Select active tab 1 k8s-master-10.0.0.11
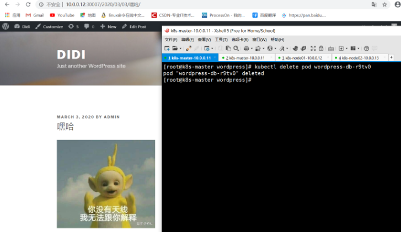 190,58
